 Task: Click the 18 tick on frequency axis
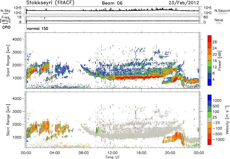(x=19, y=17)
